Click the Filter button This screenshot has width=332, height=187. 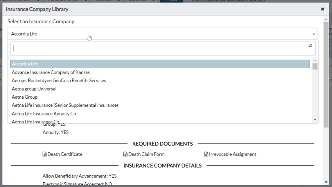click(x=171, y=1)
